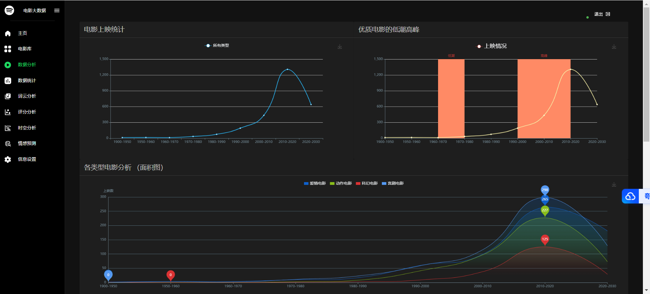Click the exit arrow icon beside 退出
This screenshot has width=650, height=294.
608,14
